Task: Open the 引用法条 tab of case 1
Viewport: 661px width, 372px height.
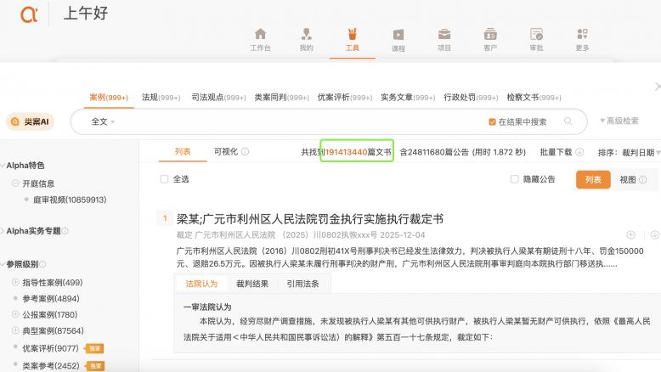Action: (302, 284)
